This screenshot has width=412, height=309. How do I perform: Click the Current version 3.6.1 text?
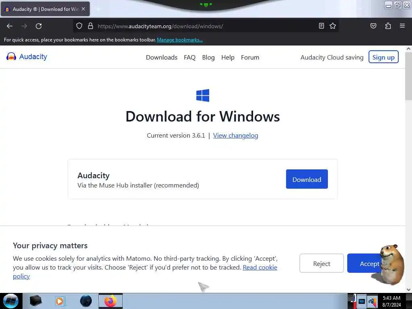click(x=176, y=136)
